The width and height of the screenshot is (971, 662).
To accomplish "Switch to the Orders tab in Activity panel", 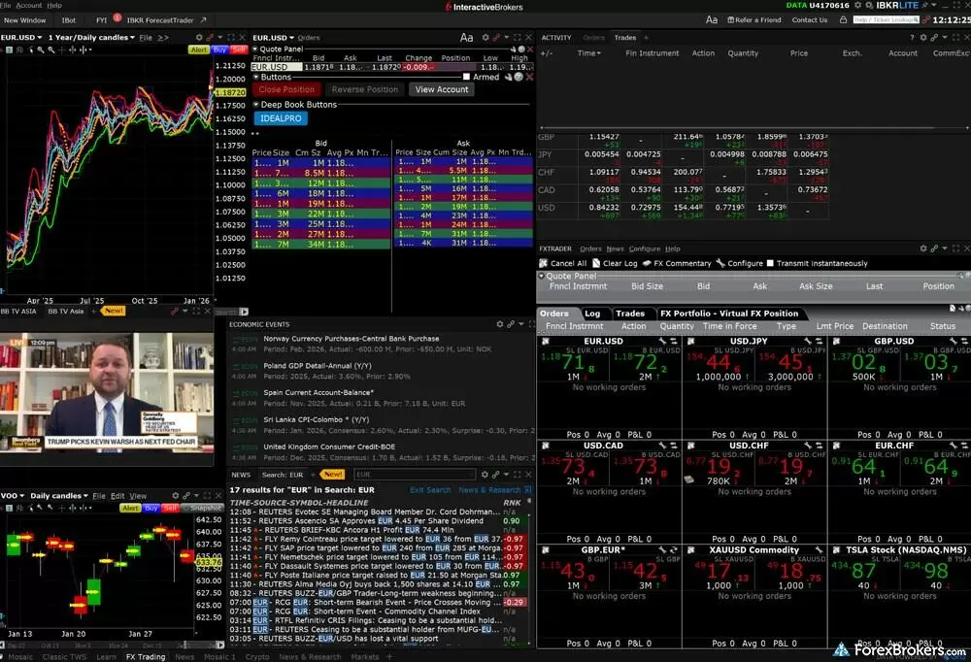I will point(593,37).
